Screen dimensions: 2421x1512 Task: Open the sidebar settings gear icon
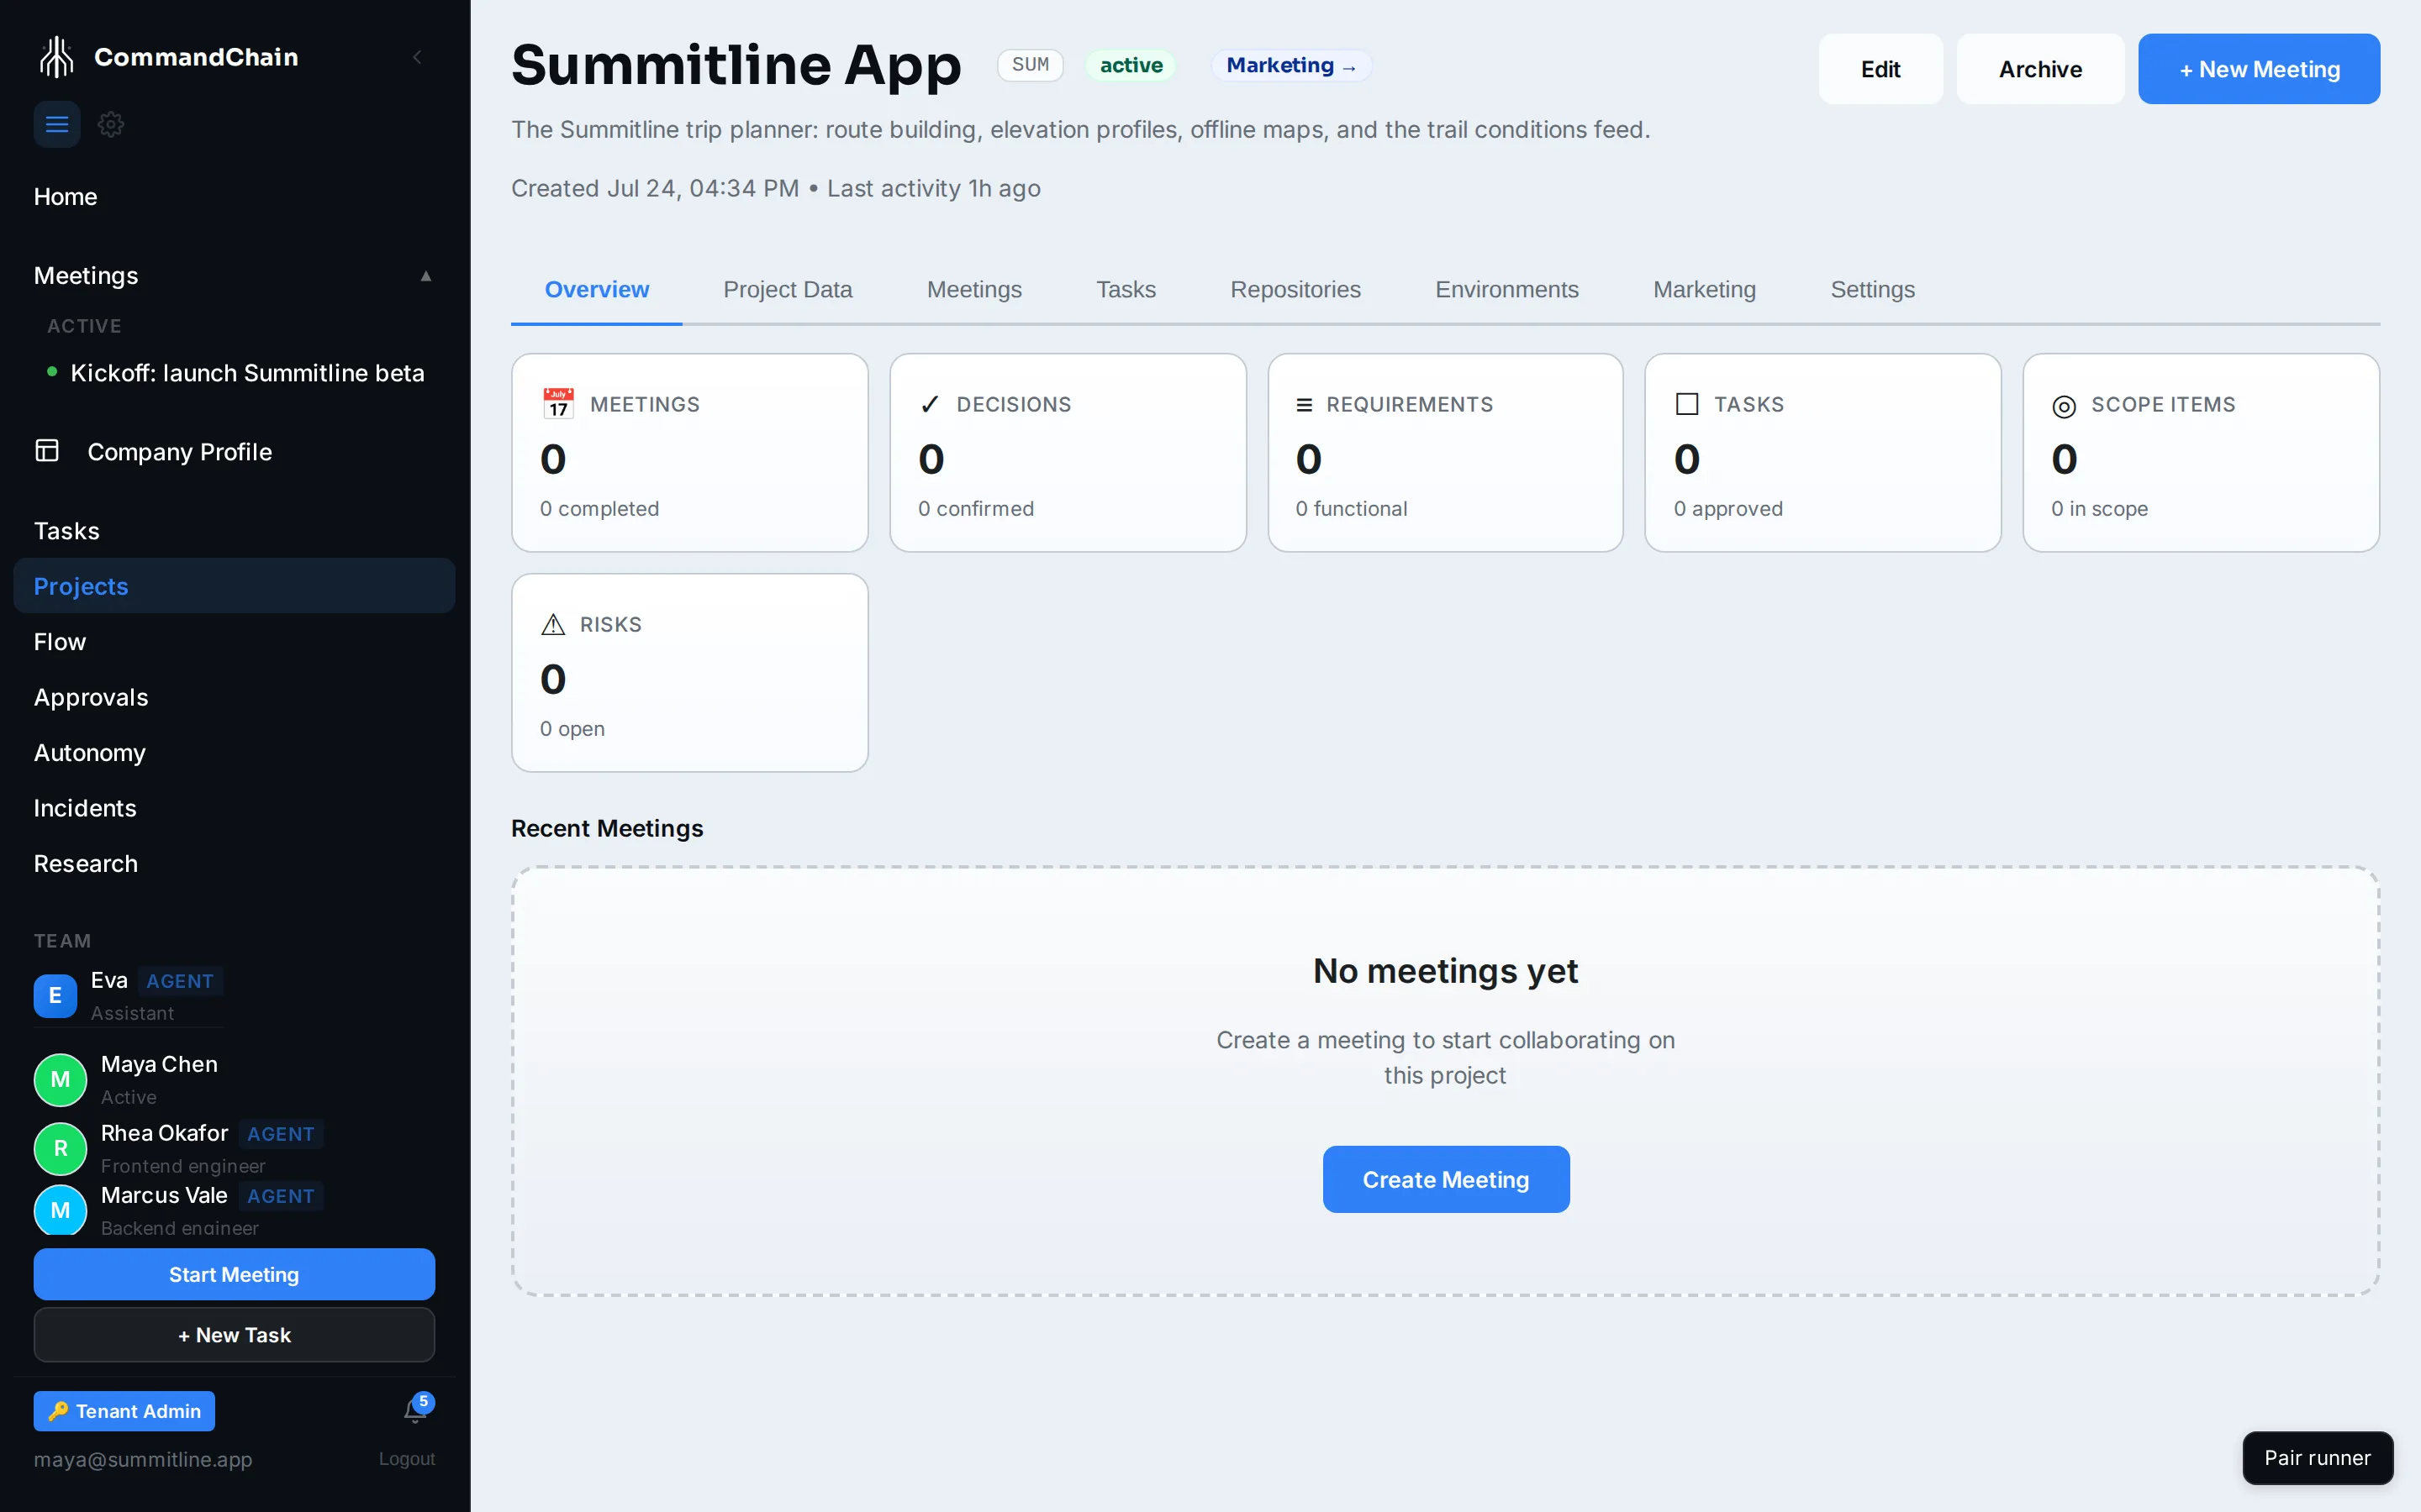pos(111,124)
